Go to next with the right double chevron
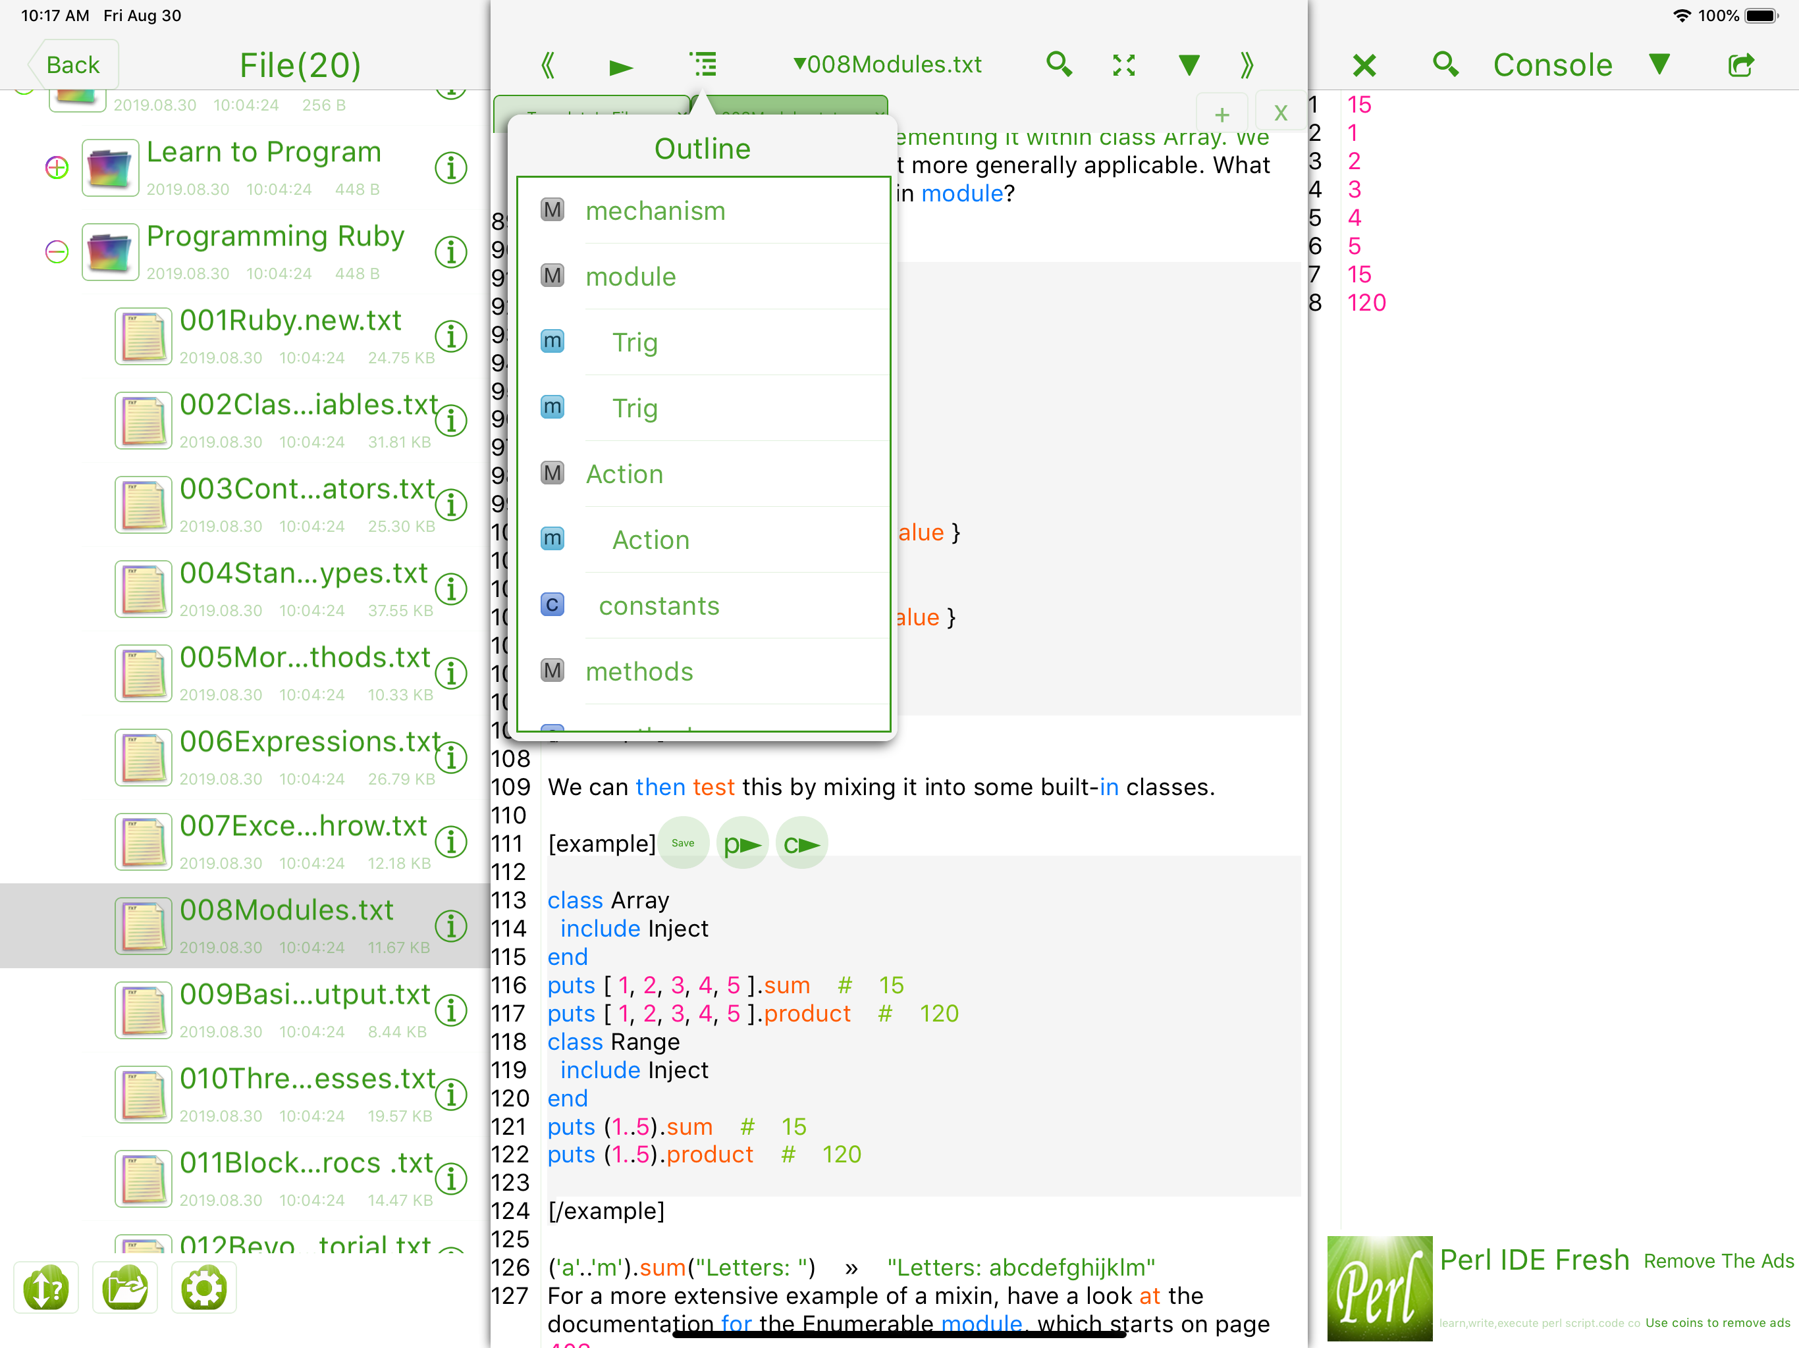This screenshot has height=1348, width=1799. pos(1247,65)
